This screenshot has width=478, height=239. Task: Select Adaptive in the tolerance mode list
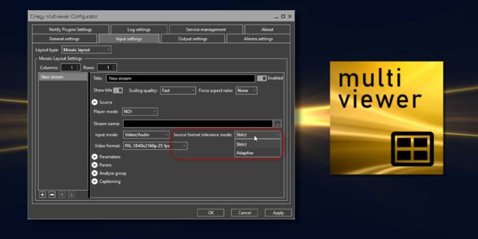pyautogui.click(x=258, y=153)
